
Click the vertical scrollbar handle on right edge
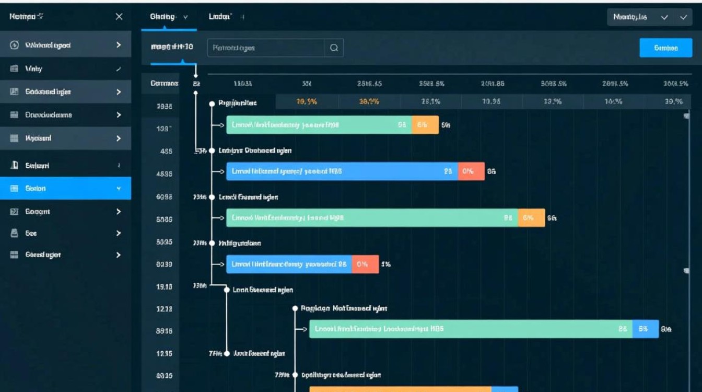click(x=685, y=115)
